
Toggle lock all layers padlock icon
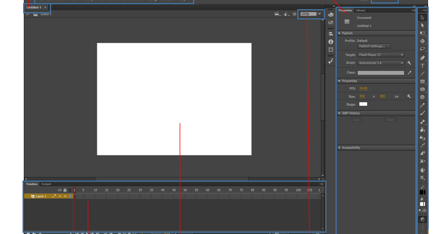click(65, 190)
